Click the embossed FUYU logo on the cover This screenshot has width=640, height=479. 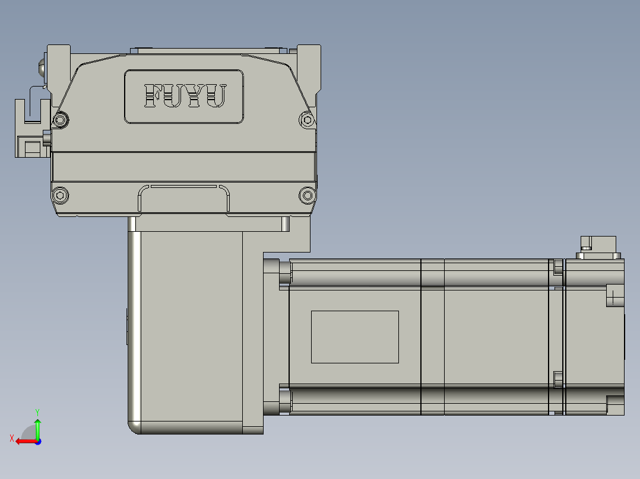[185, 96]
